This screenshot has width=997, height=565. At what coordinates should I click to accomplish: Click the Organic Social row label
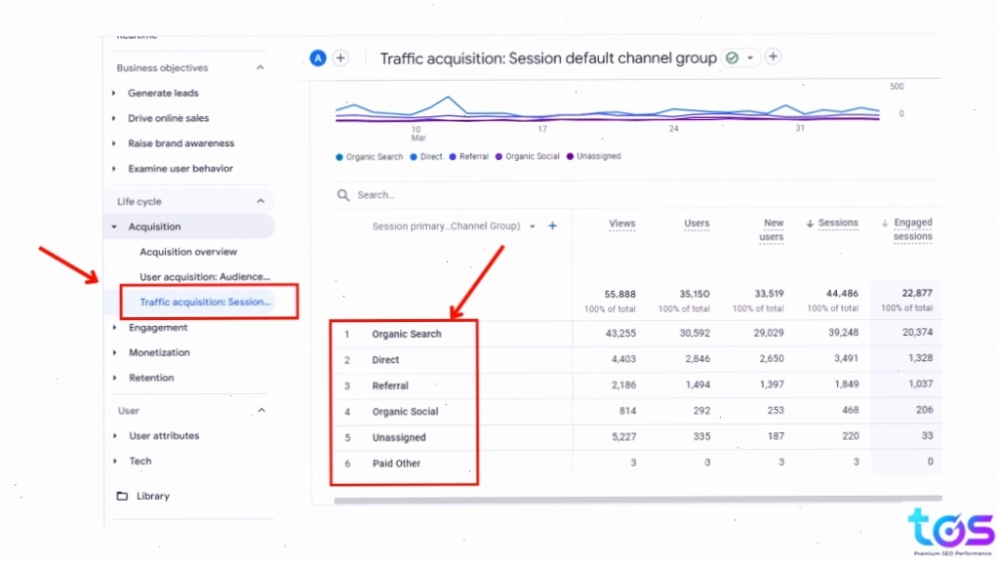coord(405,412)
